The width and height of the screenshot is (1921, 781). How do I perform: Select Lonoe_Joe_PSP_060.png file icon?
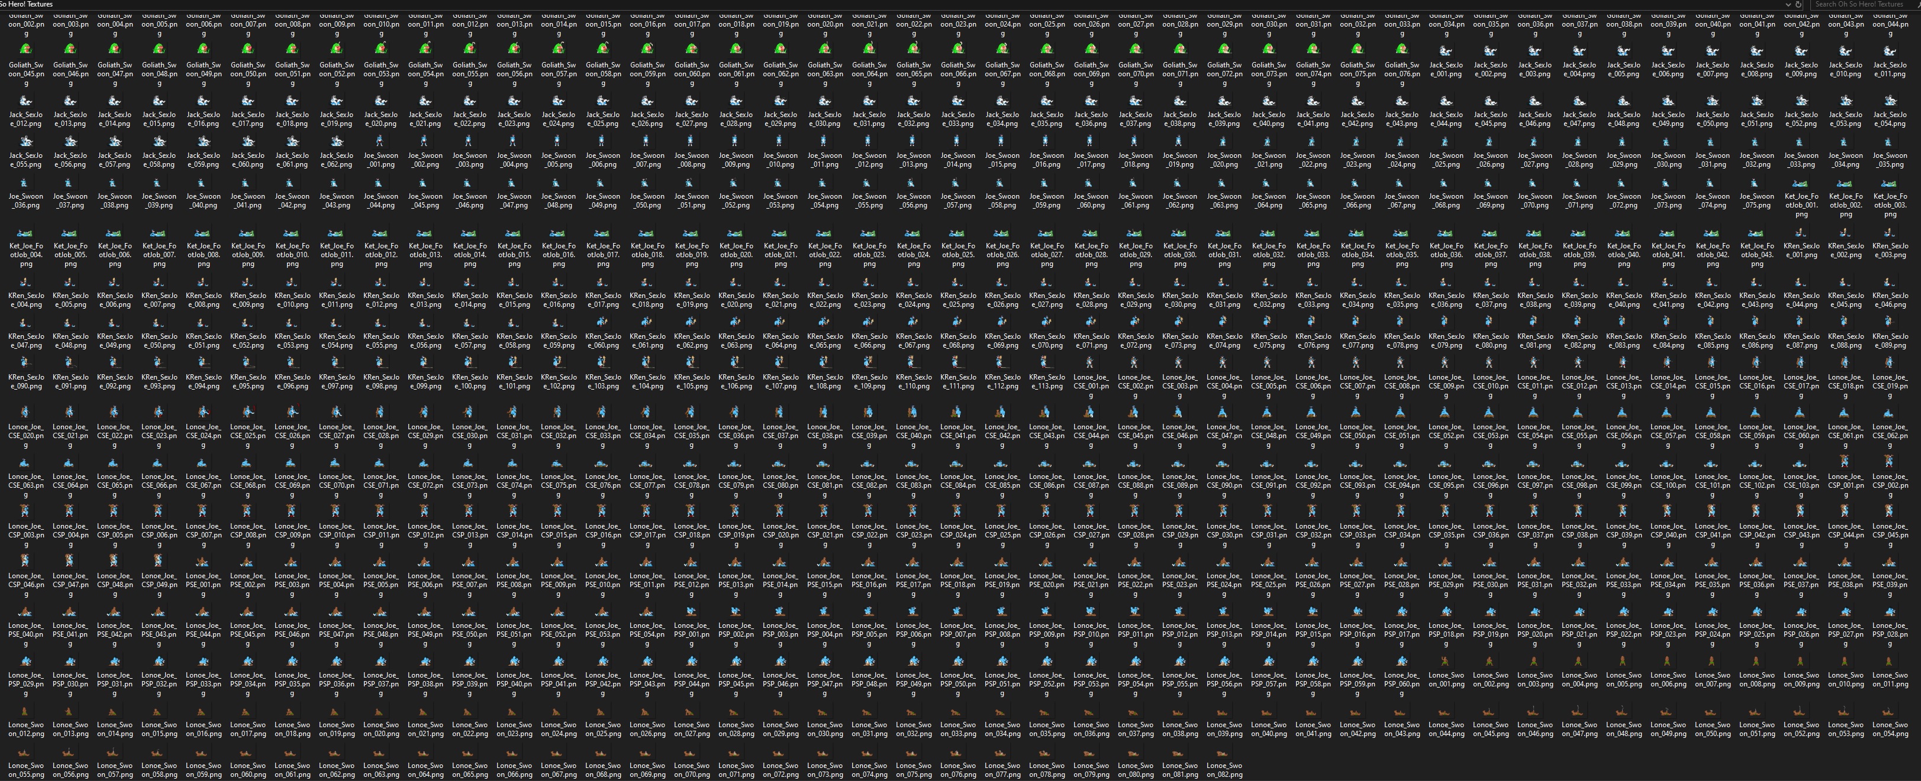click(x=1401, y=661)
